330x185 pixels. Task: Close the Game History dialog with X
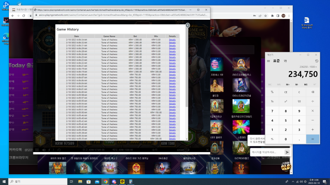(x=187, y=26)
